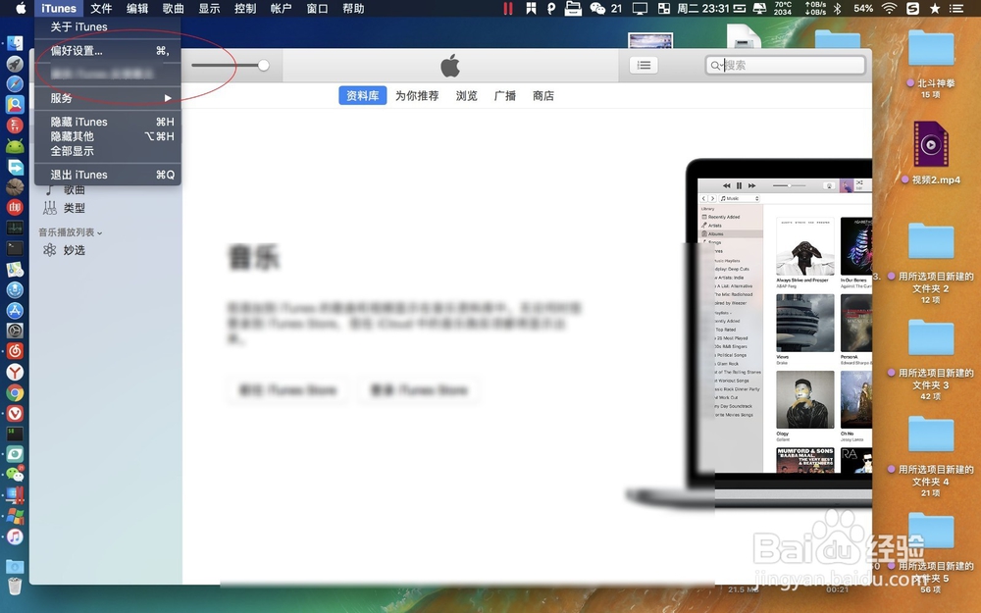Choose 隐藏 iTunes menu entry
This screenshot has height=613, width=981.
click(x=108, y=122)
